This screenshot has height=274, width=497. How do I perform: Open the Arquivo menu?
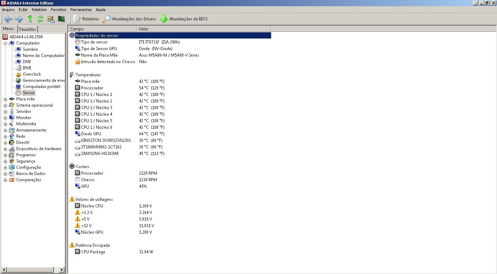click(x=8, y=10)
